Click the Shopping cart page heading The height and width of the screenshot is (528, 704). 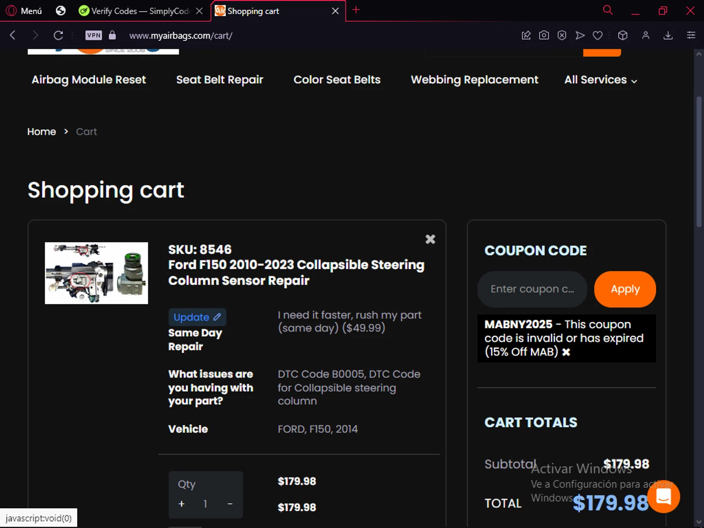pyautogui.click(x=106, y=190)
